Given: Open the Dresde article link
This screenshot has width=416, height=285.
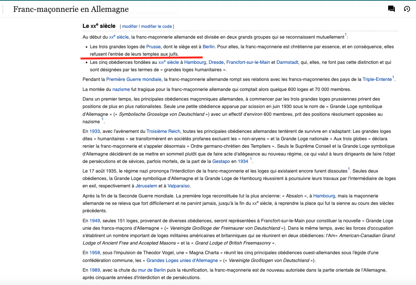Looking at the screenshot, I should pos(216,62).
